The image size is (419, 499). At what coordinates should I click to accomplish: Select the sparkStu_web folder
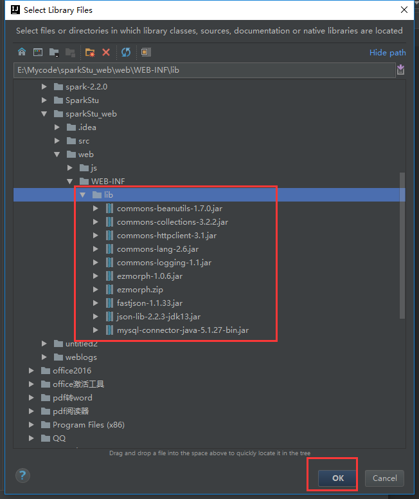click(x=91, y=114)
